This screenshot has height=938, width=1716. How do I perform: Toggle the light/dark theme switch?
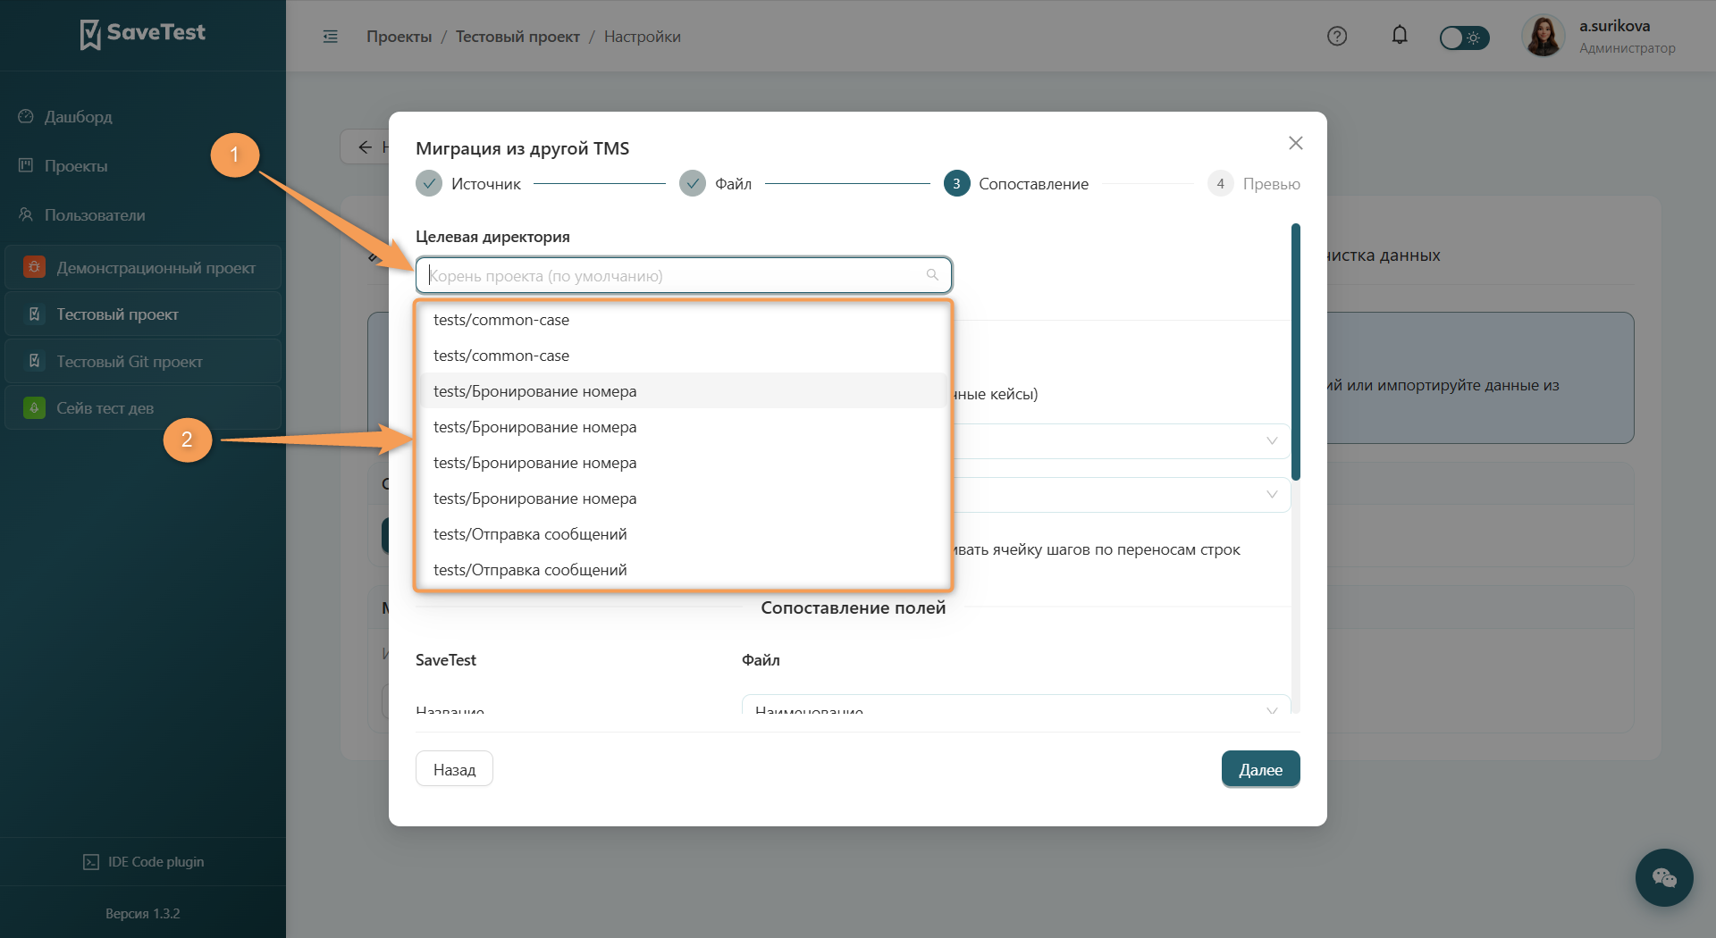pyautogui.click(x=1464, y=38)
